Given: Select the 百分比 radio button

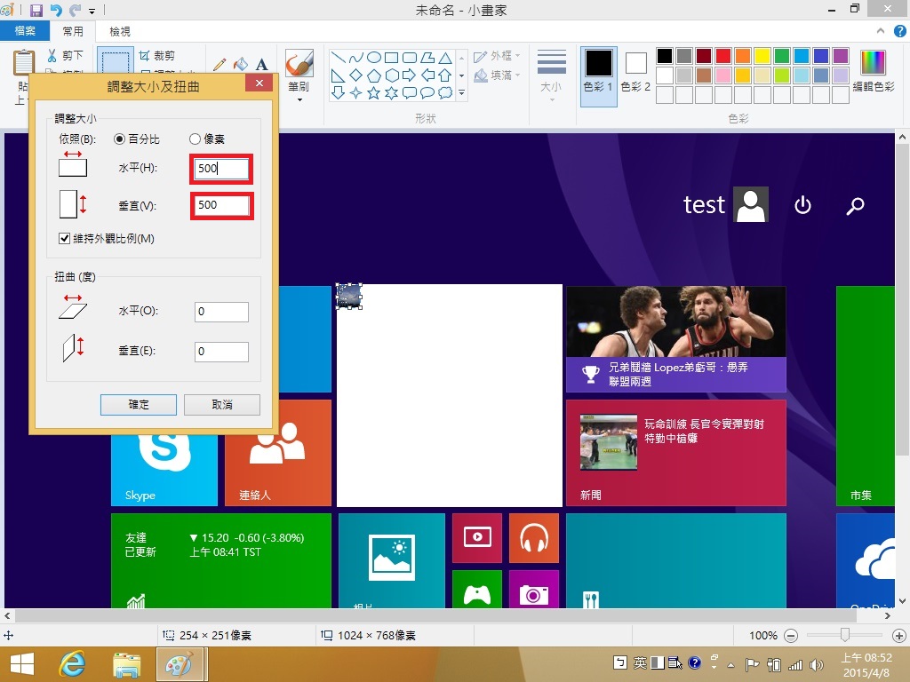Looking at the screenshot, I should tap(119, 139).
